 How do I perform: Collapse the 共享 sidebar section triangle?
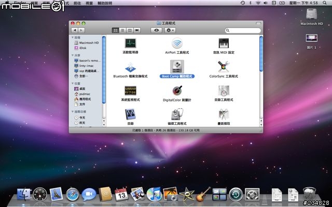73,55
